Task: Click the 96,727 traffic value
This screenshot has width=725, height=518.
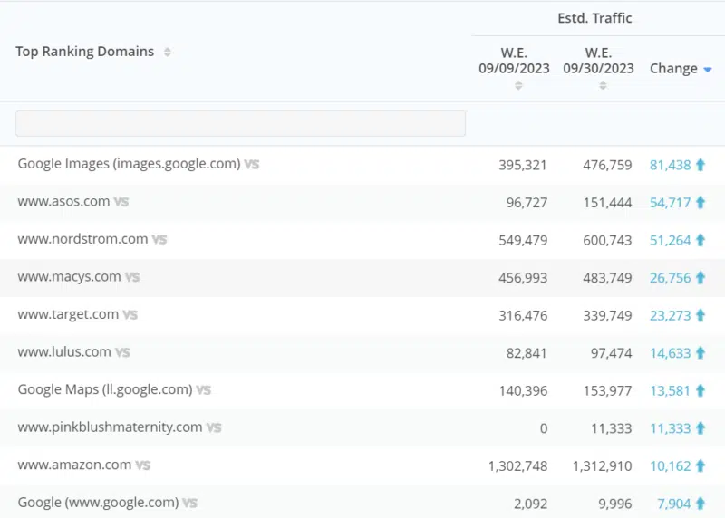Action: click(x=527, y=202)
